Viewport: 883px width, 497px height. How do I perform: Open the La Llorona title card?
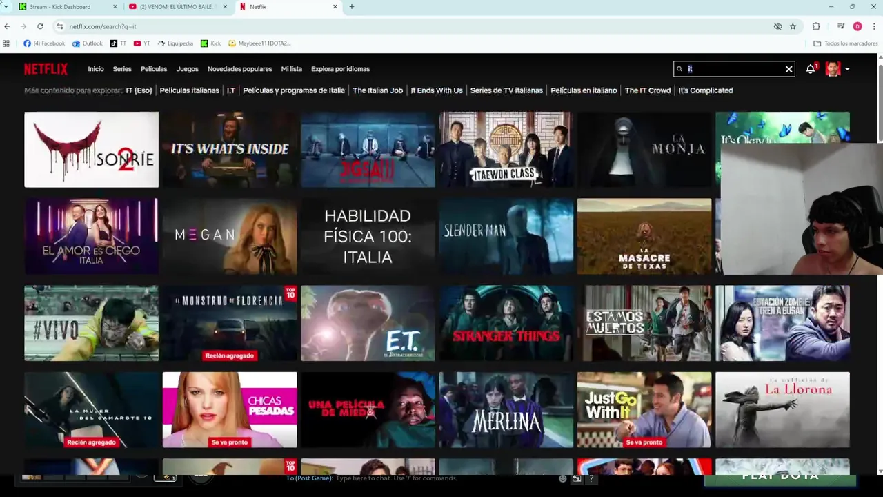coord(782,410)
